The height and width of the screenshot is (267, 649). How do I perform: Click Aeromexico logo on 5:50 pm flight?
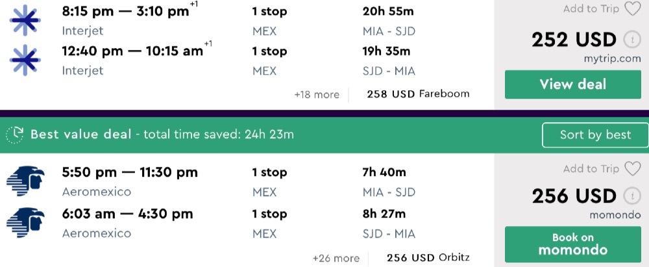click(25, 181)
